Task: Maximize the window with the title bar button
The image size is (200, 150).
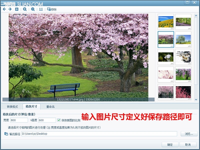Action: pos(187,2)
